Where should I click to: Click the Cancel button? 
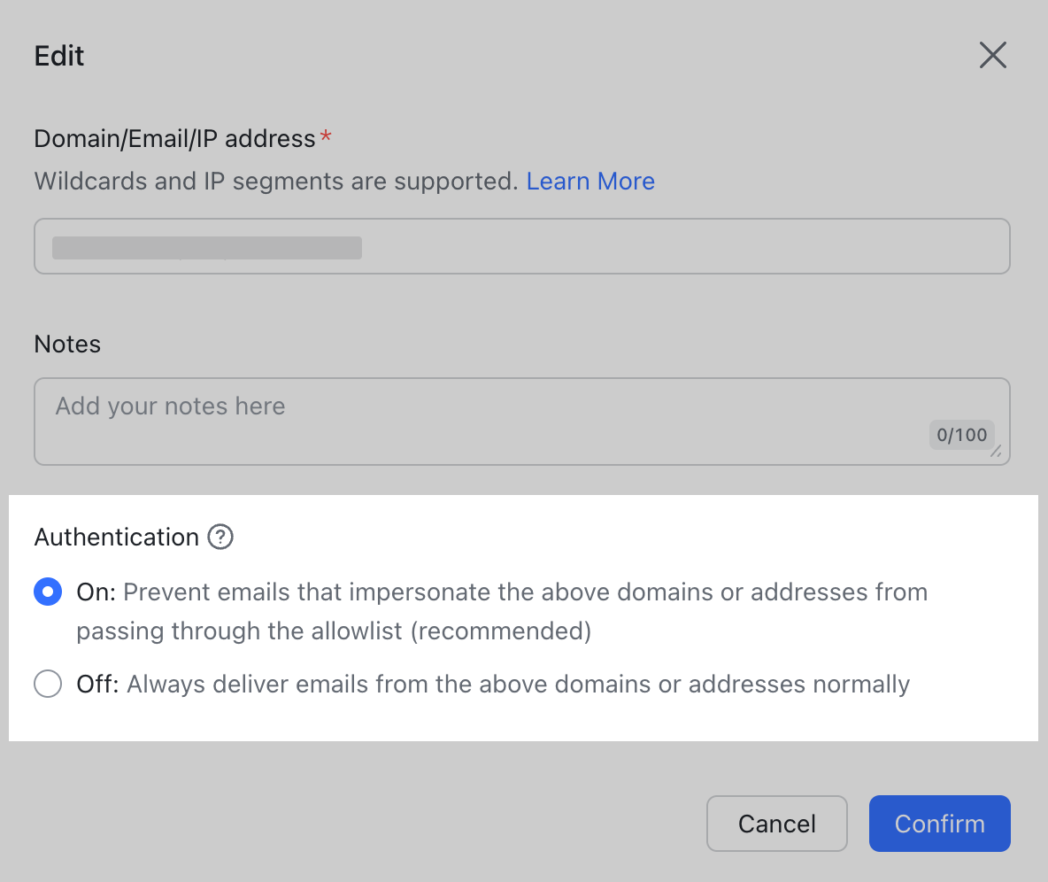(776, 824)
